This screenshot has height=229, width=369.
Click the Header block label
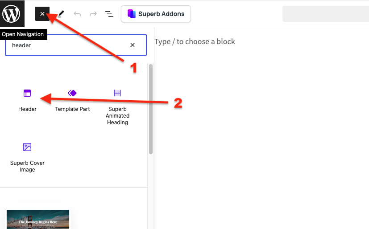(x=27, y=109)
